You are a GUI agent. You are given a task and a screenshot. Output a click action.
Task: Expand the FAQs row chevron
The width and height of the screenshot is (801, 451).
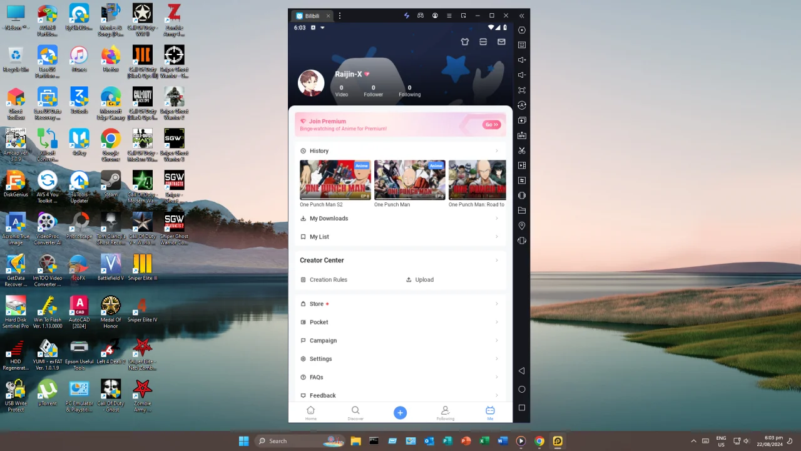(497, 377)
